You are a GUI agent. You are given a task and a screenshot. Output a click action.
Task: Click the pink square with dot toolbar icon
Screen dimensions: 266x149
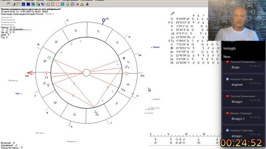coord(58,4)
